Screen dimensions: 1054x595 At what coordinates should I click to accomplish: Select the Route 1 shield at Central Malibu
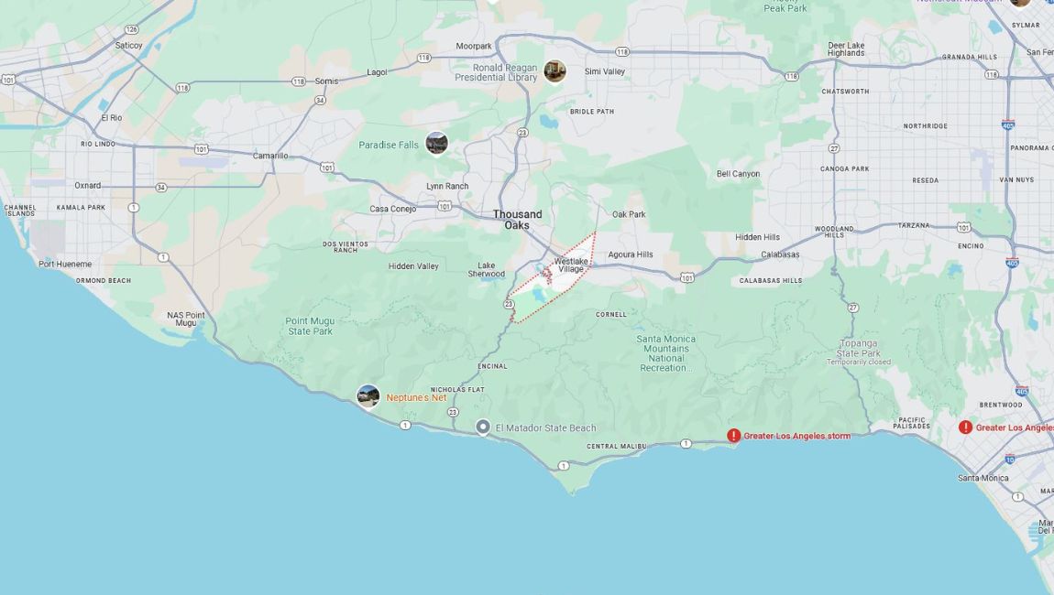pos(686,443)
